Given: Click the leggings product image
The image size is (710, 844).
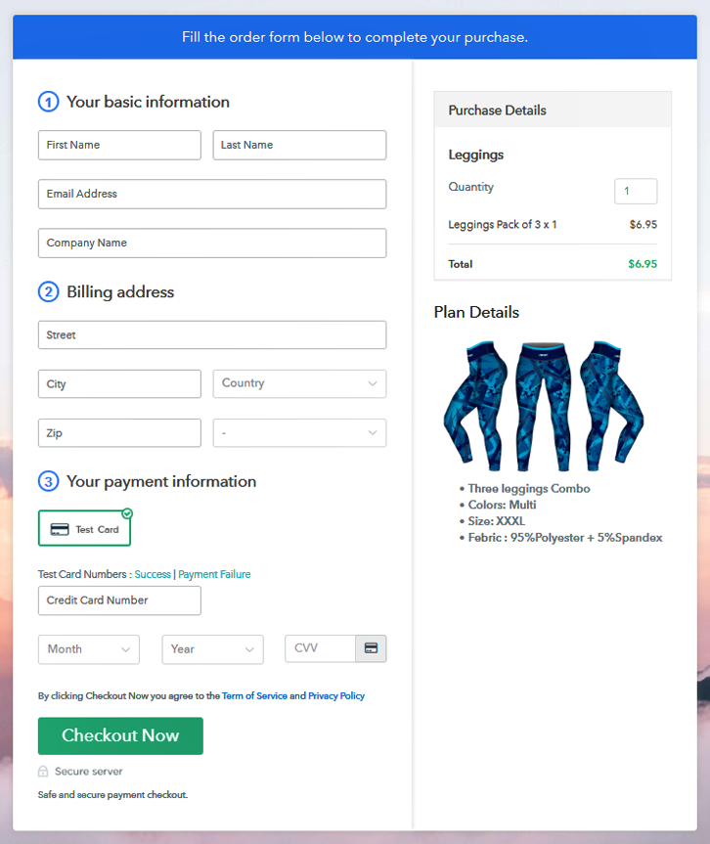Looking at the screenshot, I should point(542,406).
